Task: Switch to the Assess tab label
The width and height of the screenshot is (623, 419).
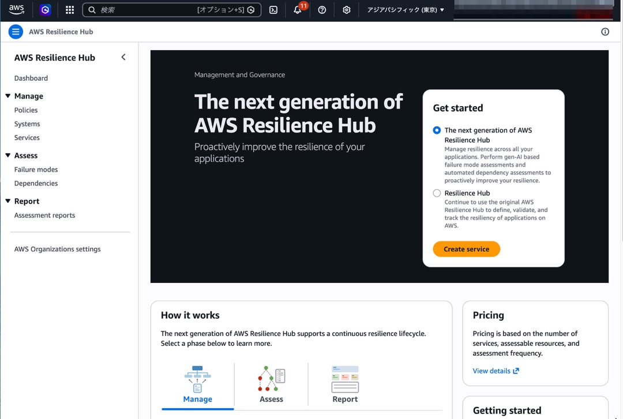Action: 271,399
